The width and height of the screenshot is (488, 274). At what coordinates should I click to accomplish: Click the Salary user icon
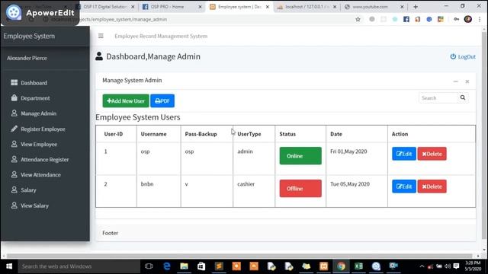[x=14, y=190]
